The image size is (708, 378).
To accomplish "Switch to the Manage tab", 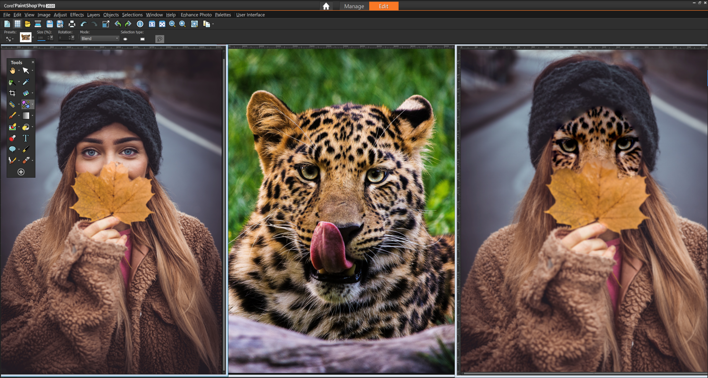I will (354, 6).
